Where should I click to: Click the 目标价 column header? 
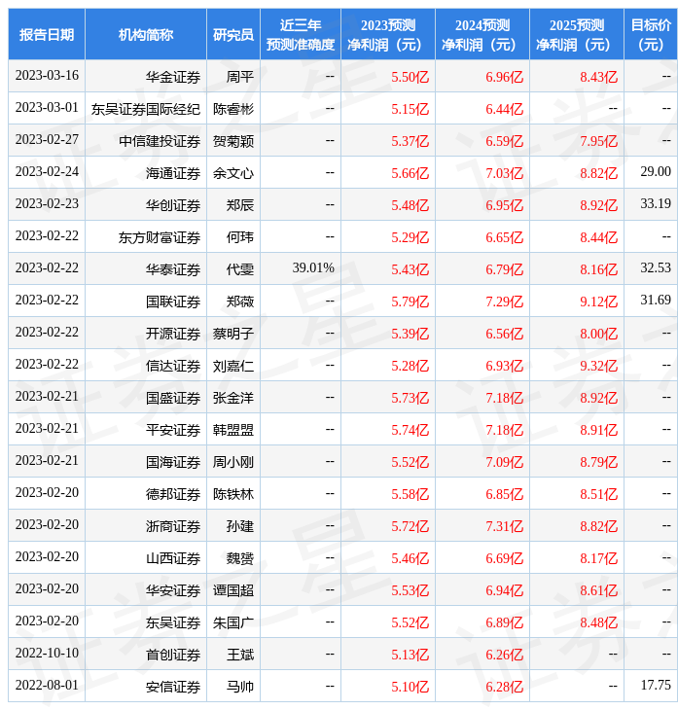(x=651, y=34)
